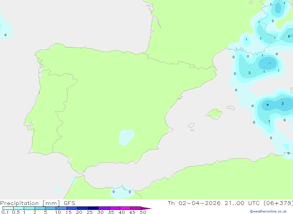Click the 10–15 mm blue legend swatch
This screenshot has width=293, height=214.
[61, 208]
